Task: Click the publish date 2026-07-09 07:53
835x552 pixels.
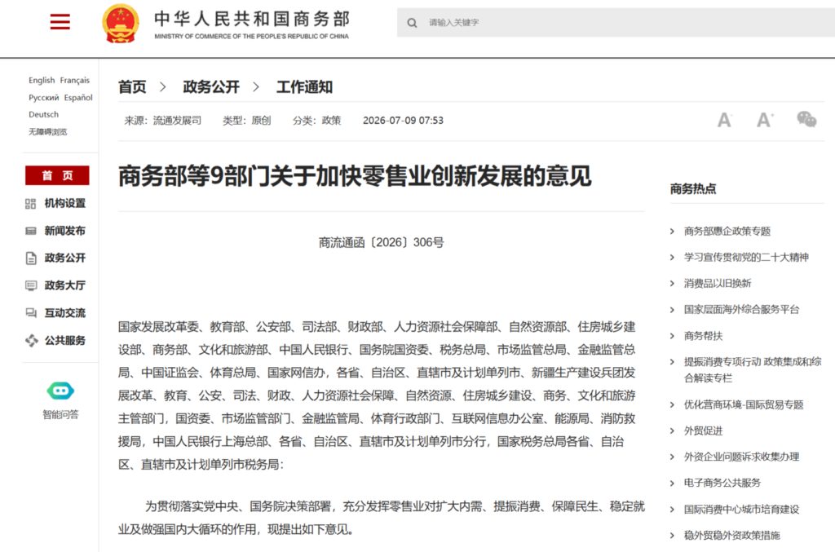Action: (403, 121)
